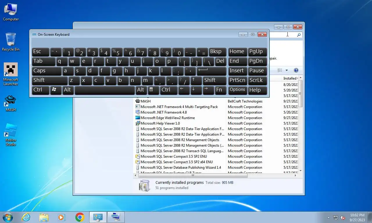The width and height of the screenshot is (372, 223).
Task: Click the right arrow key on keyboard
Action: (209, 90)
